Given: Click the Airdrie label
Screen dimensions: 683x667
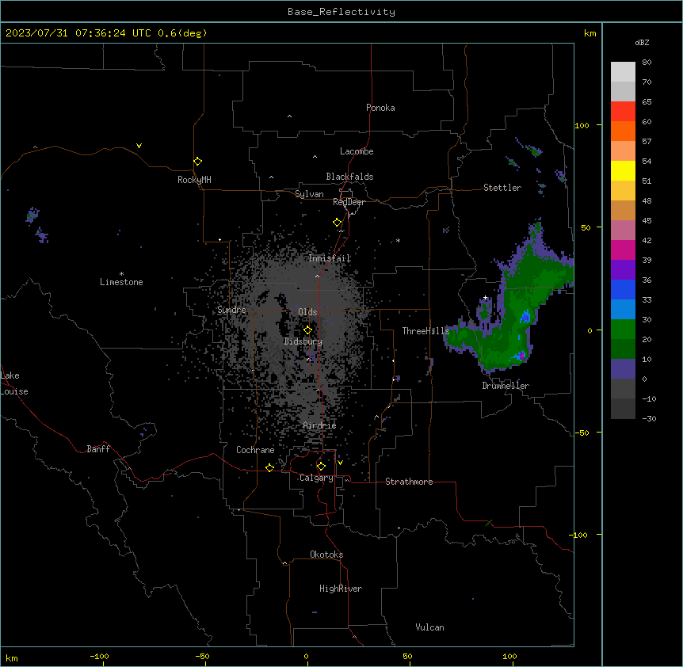Looking at the screenshot, I should click(320, 425).
